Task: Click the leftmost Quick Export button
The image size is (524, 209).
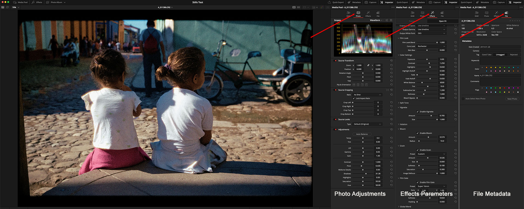Action: click(x=336, y=2)
